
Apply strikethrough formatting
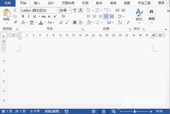click(44, 16)
